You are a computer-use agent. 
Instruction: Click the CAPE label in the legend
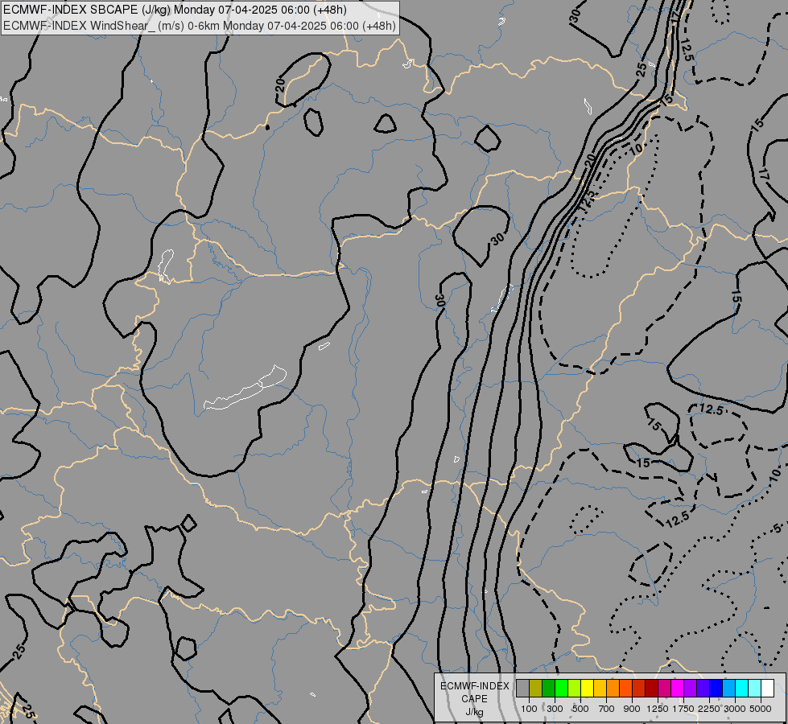[x=474, y=699]
